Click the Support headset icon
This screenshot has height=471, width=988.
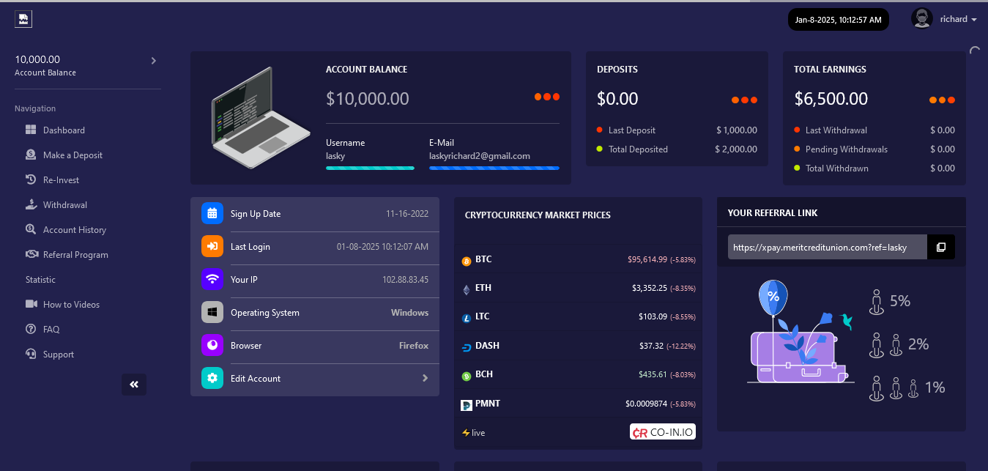31,355
